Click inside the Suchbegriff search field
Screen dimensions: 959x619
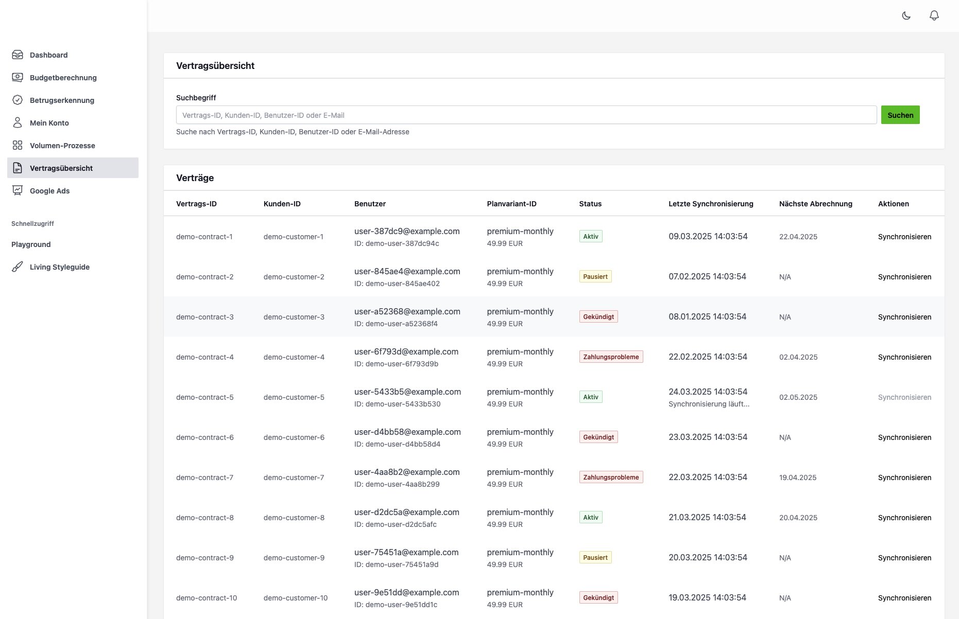tap(525, 115)
